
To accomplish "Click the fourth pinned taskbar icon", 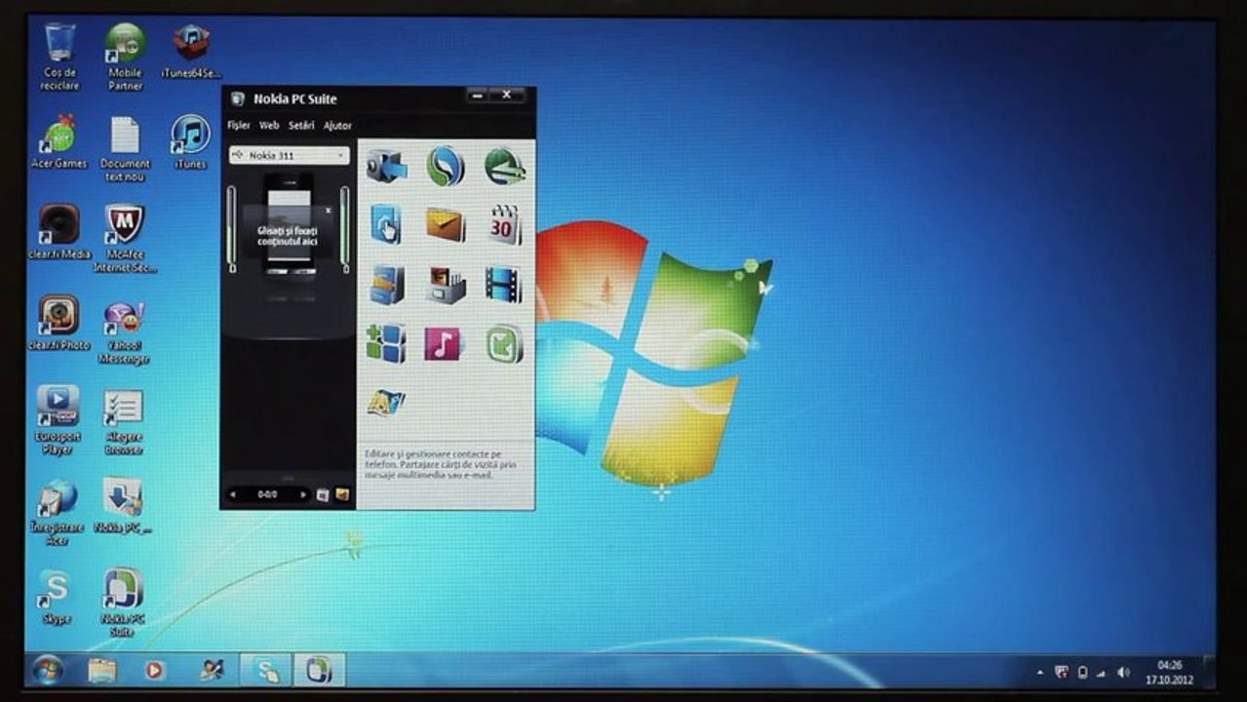I will click(x=211, y=670).
